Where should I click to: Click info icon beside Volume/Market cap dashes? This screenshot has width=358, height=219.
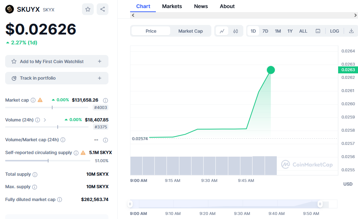[x=105, y=140]
